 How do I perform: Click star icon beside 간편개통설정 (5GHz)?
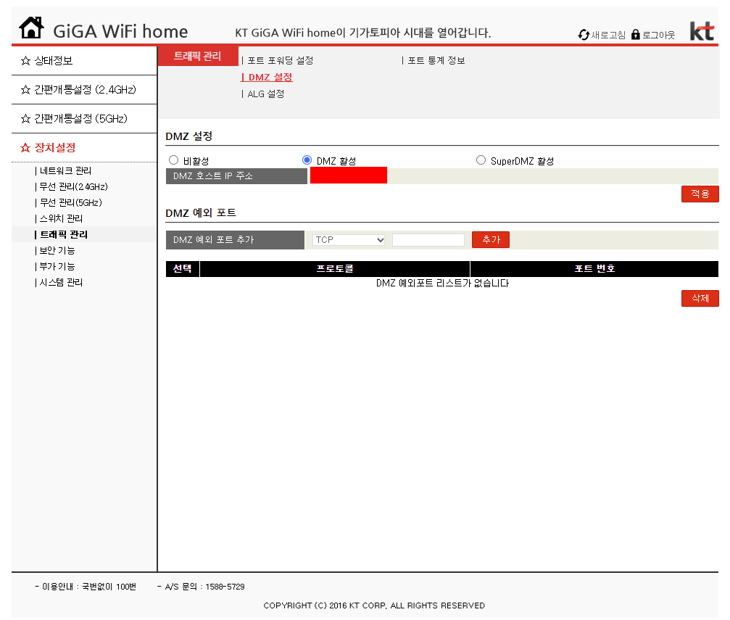click(25, 118)
